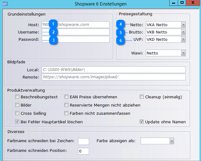This screenshot has width=201, height=161.
Task: Select the Password input box
Action: coord(76,39)
